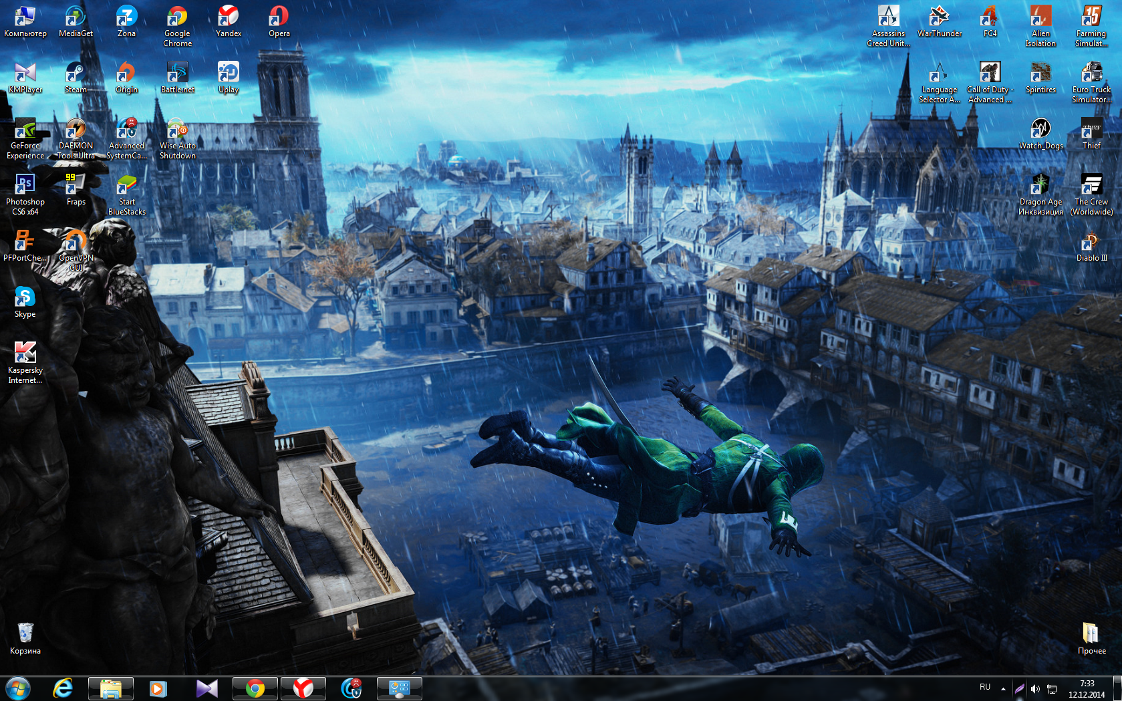
Task: Show hidden tray icons arrow
Action: tap(1003, 688)
